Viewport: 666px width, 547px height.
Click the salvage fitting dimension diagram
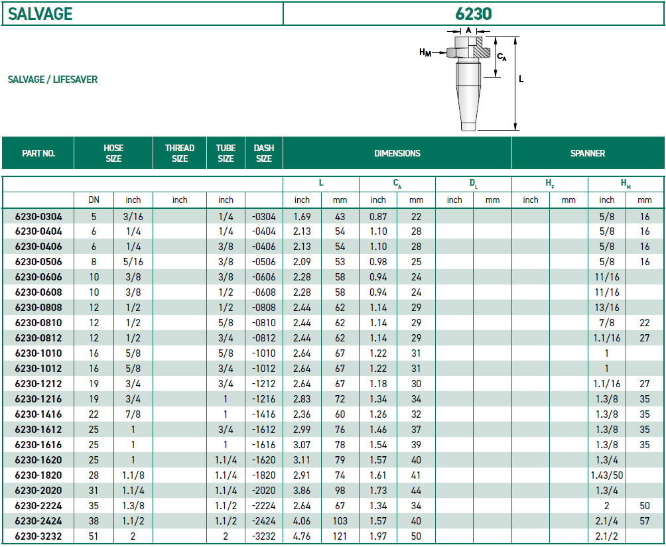pyautogui.click(x=472, y=80)
